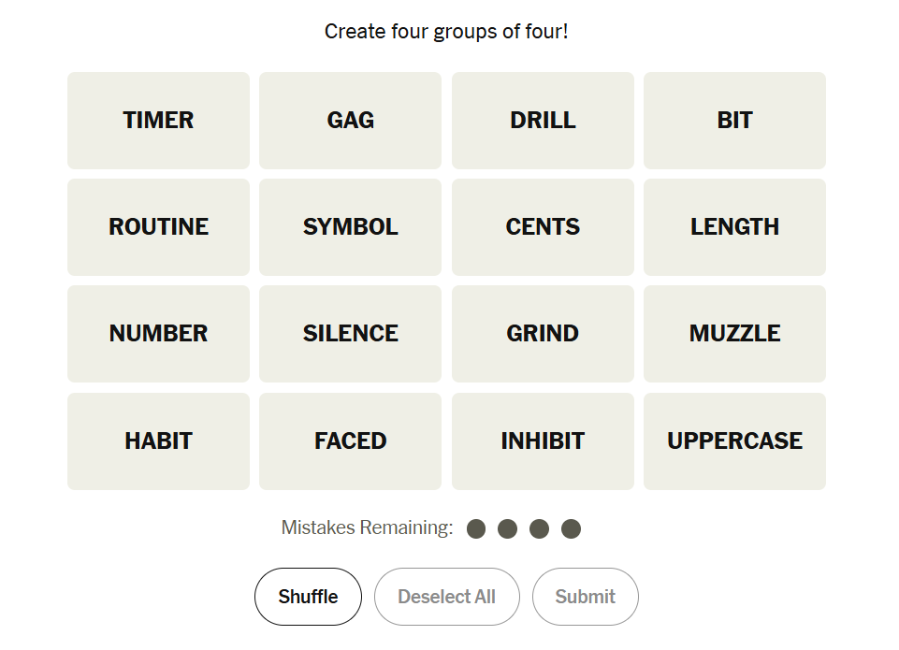This screenshot has height=650, width=899.
Task: Select the CENTS tile
Action: click(543, 227)
